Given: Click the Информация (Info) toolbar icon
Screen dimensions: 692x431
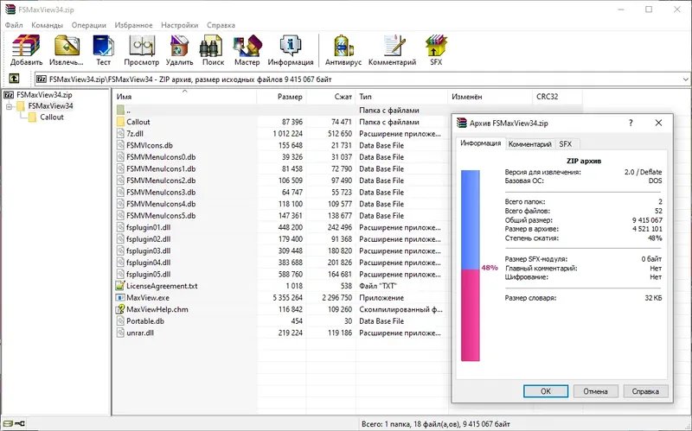Looking at the screenshot, I should (291, 46).
